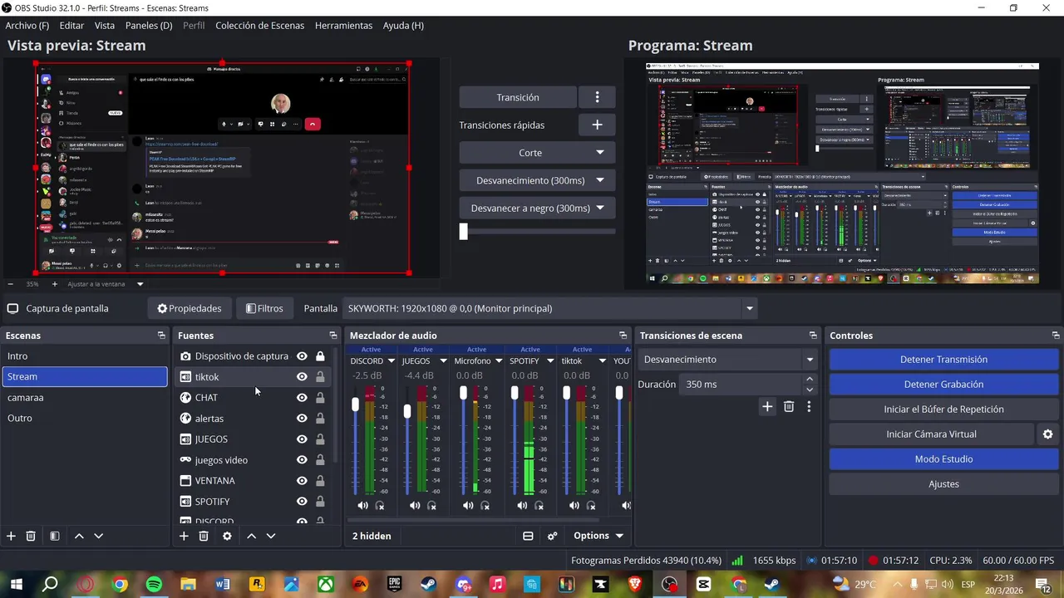Open the Archivo (F) menu
The height and width of the screenshot is (598, 1064).
(27, 26)
